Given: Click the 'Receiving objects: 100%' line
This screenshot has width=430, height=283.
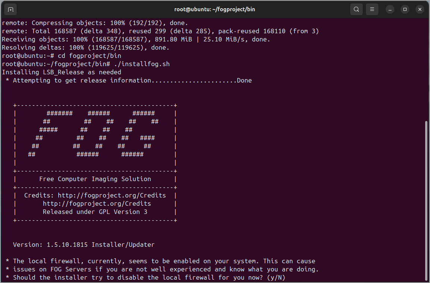Looking at the screenshot, I should 136,40.
